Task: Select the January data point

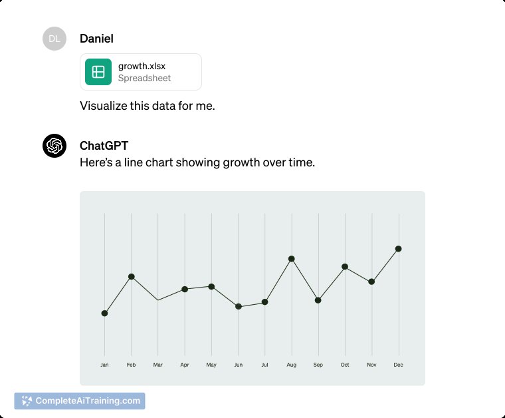Action: click(x=104, y=313)
